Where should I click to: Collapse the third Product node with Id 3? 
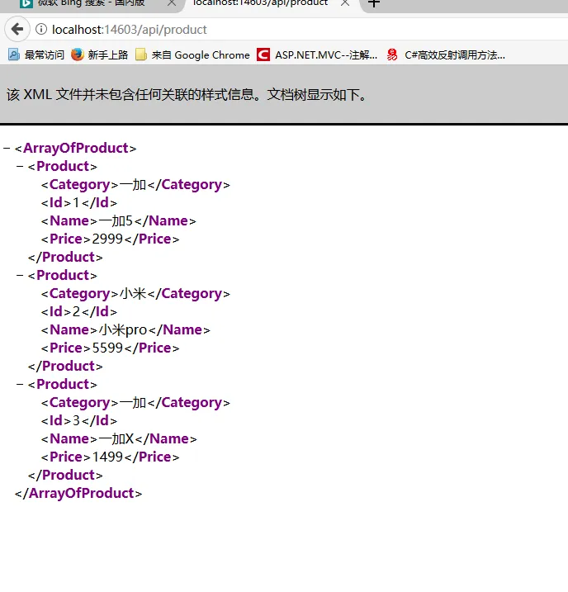coord(20,385)
